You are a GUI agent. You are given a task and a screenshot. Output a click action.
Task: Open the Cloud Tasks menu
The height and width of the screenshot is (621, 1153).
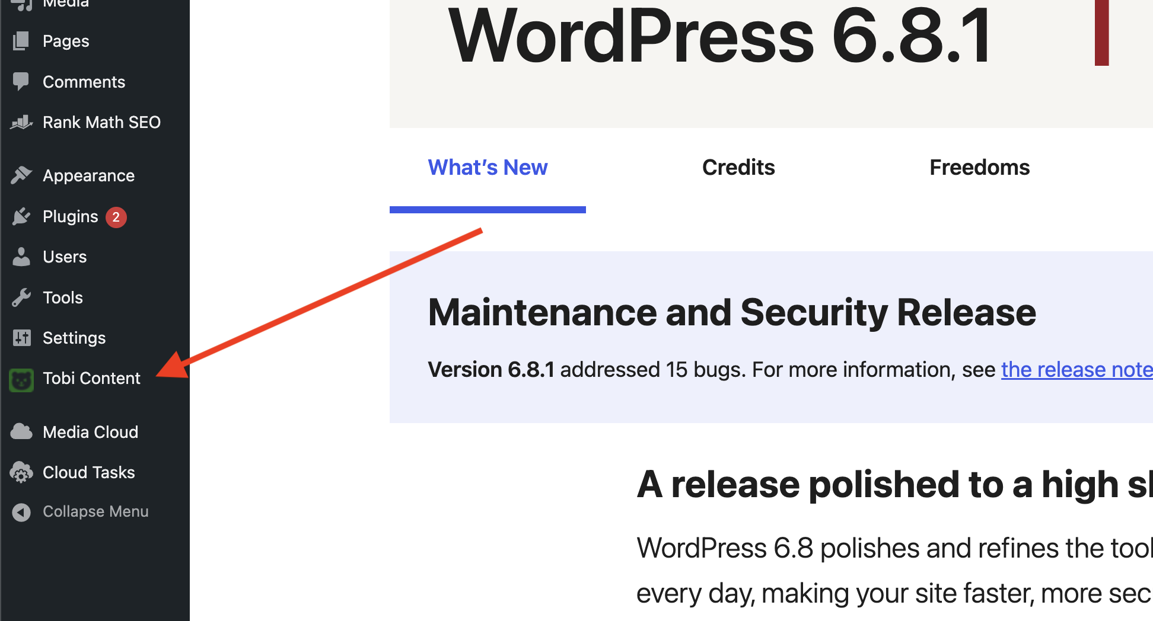pos(89,472)
